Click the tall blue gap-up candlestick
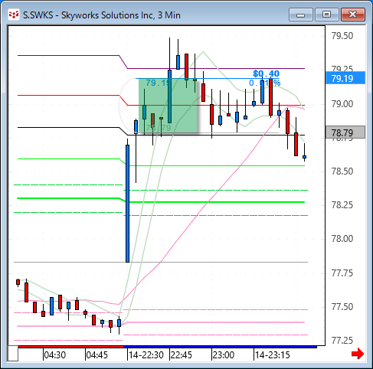The image size is (373, 369). coord(127,204)
